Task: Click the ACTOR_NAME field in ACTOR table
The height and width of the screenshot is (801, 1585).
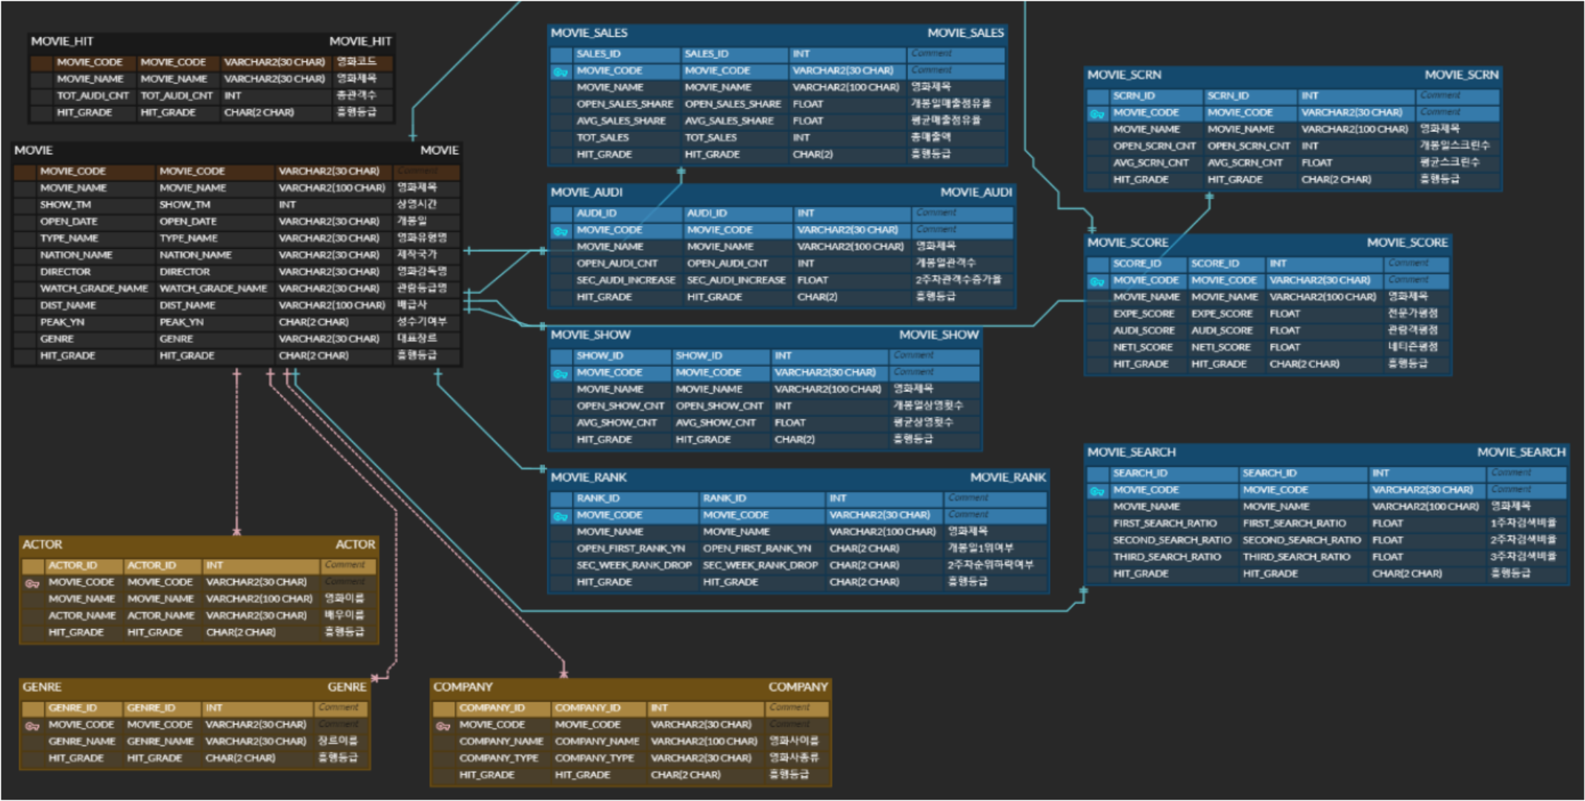Action: tap(82, 615)
